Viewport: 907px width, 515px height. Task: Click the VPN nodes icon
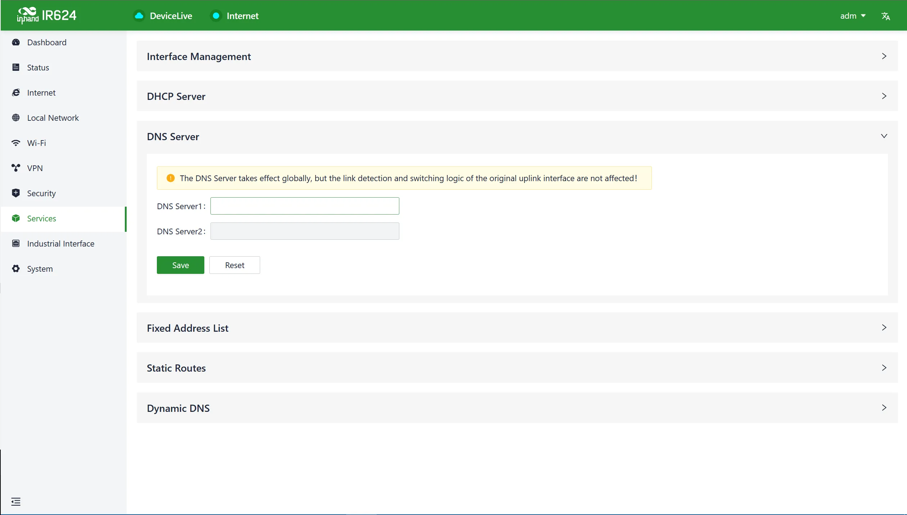click(16, 168)
